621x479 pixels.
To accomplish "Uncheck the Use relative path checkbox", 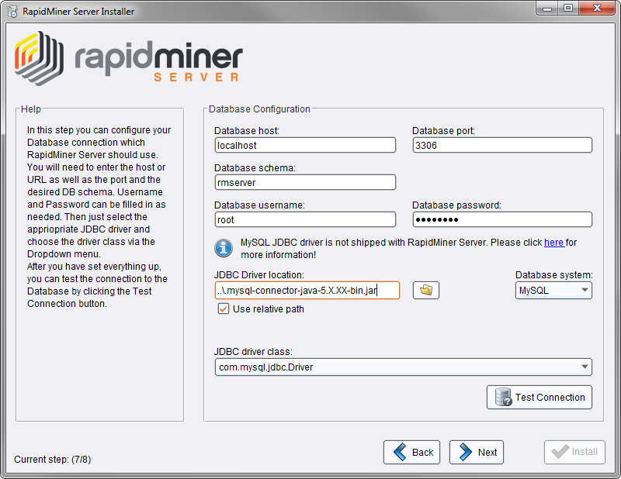I will [x=224, y=308].
